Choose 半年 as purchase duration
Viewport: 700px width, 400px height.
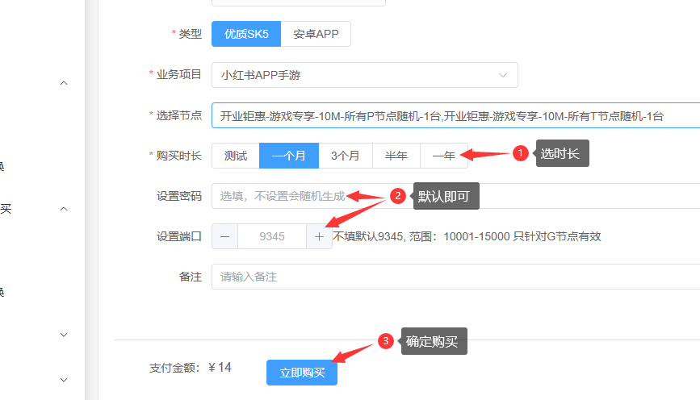tap(396, 156)
